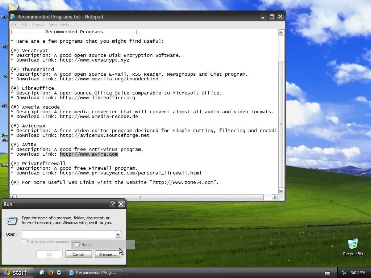Screen dimensions: 371x278
Task: Click the "(#) XMedia Recode" heading line
Action: (x=35, y=107)
